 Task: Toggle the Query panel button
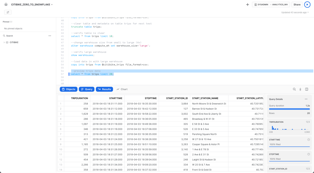click(x=86, y=89)
